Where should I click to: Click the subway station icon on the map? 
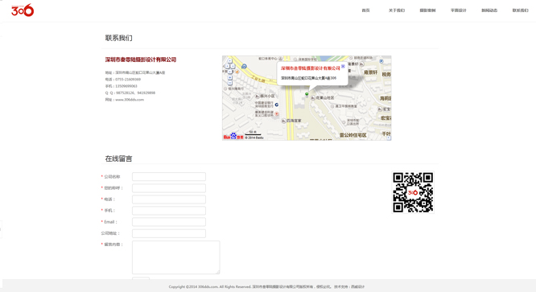tap(244, 67)
